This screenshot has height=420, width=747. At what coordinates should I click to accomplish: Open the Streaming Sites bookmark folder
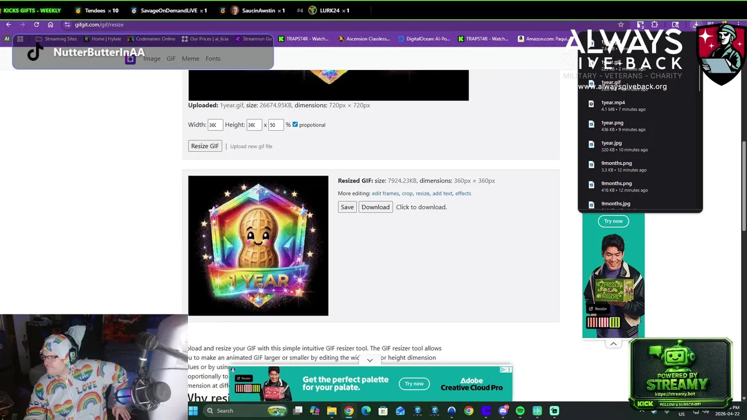click(56, 39)
